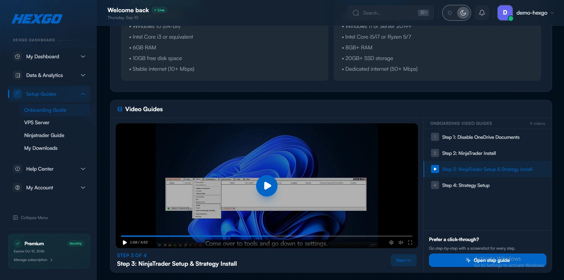Click the Step 2 number badge
Screen dimensions: 564x280
click(435, 153)
